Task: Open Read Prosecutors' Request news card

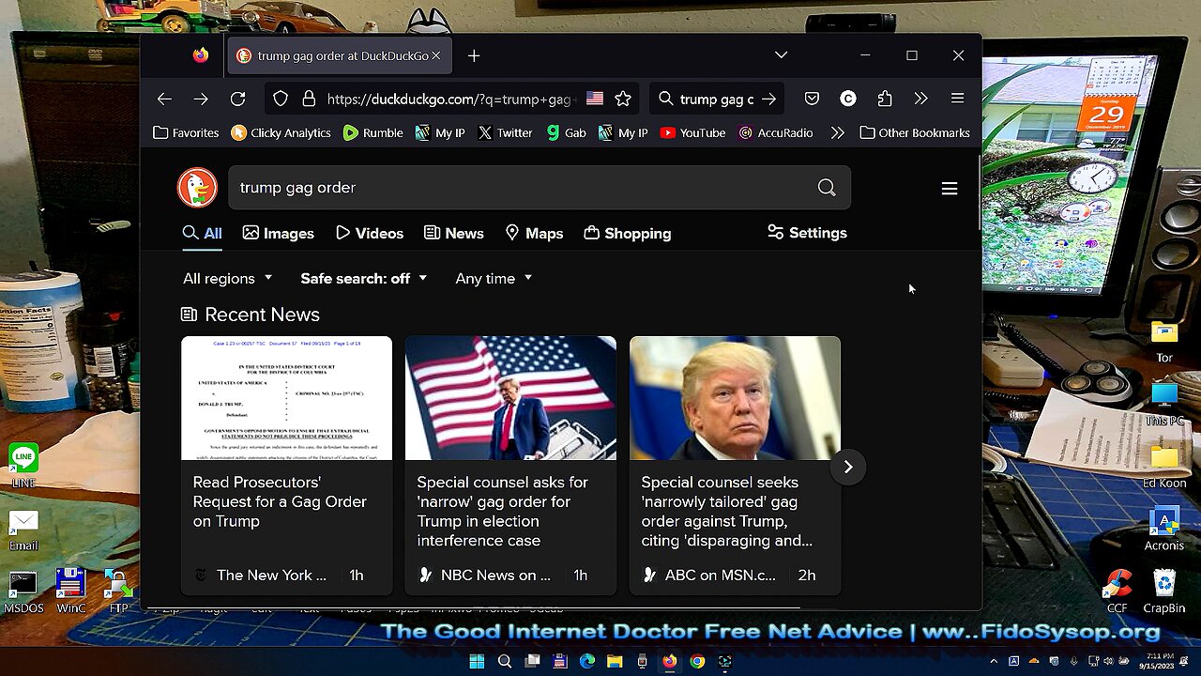Action: 286,465
